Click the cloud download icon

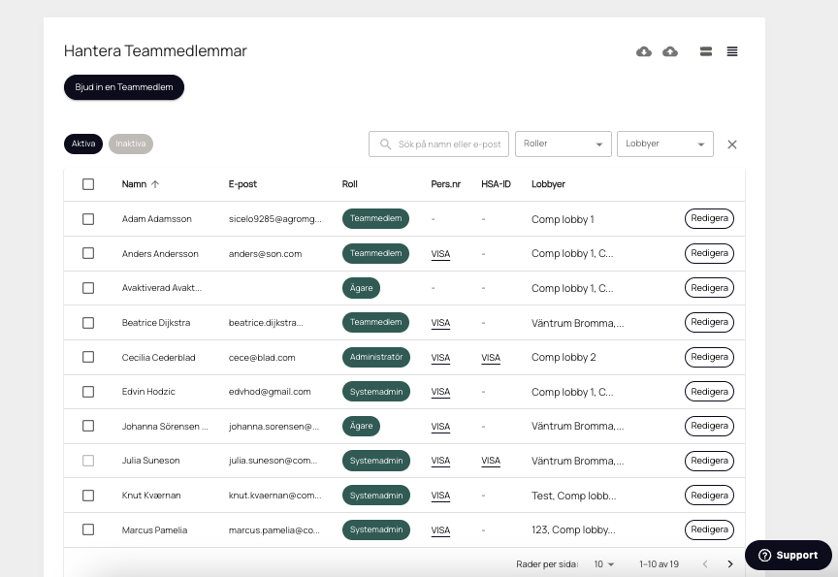pos(643,51)
